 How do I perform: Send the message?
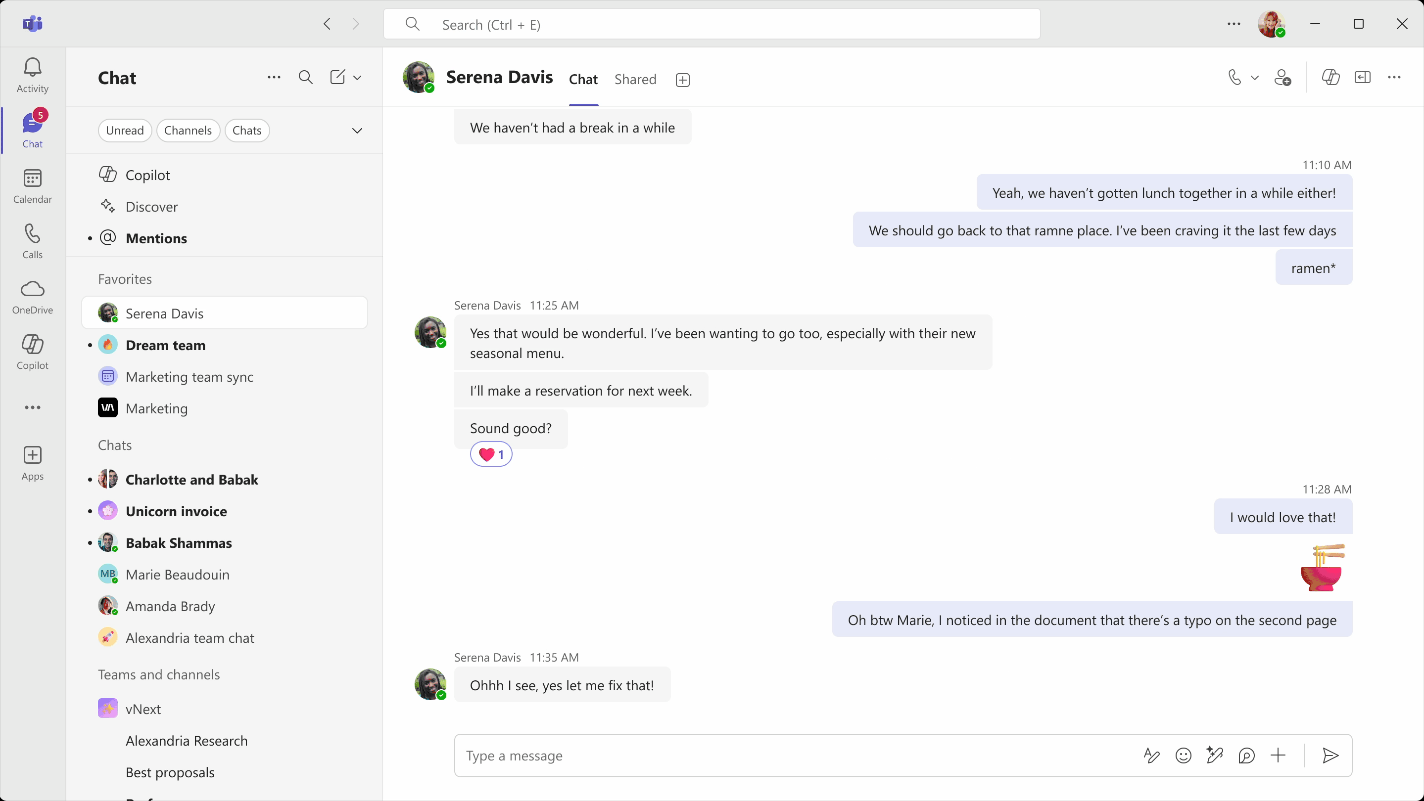point(1330,756)
